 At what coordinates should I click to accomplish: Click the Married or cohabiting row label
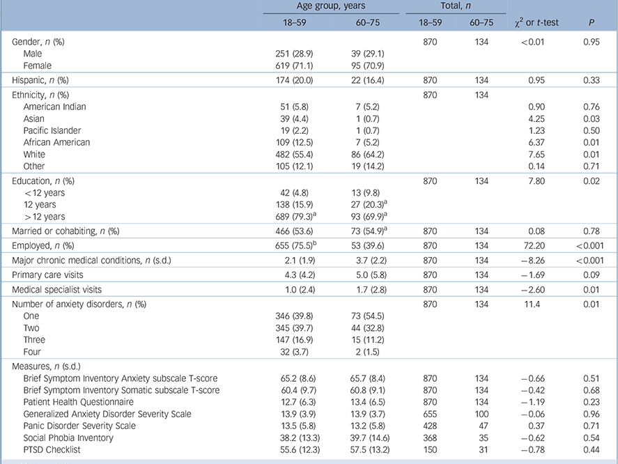tap(65, 231)
